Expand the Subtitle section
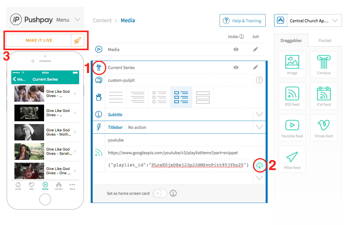 (259, 114)
